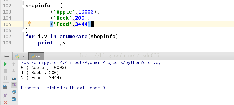Viewport: 234px width, 105px height.
Task: Click the Run: panel label
Action: (x=6, y=56)
